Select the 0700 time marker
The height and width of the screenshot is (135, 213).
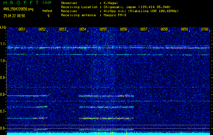[205, 29]
